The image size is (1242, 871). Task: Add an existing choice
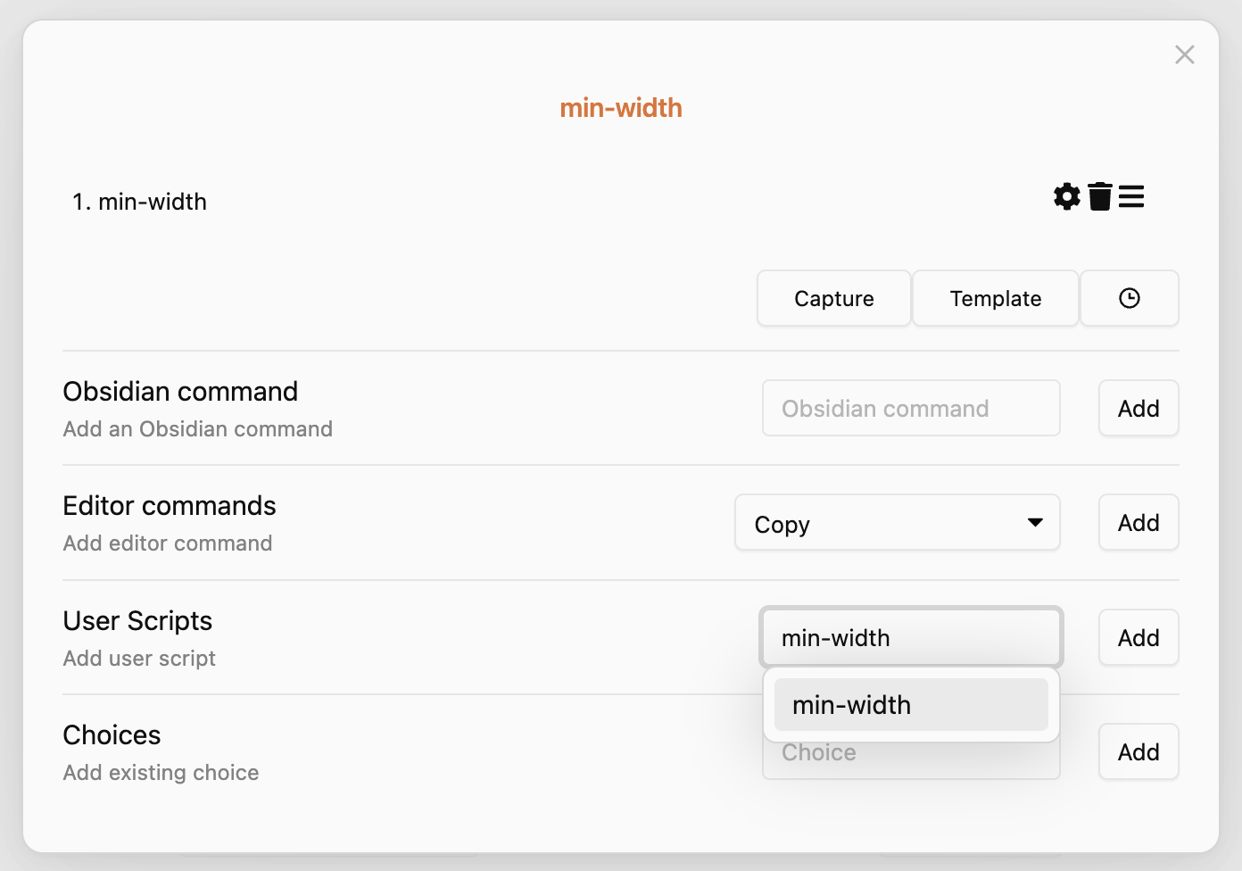1138,751
